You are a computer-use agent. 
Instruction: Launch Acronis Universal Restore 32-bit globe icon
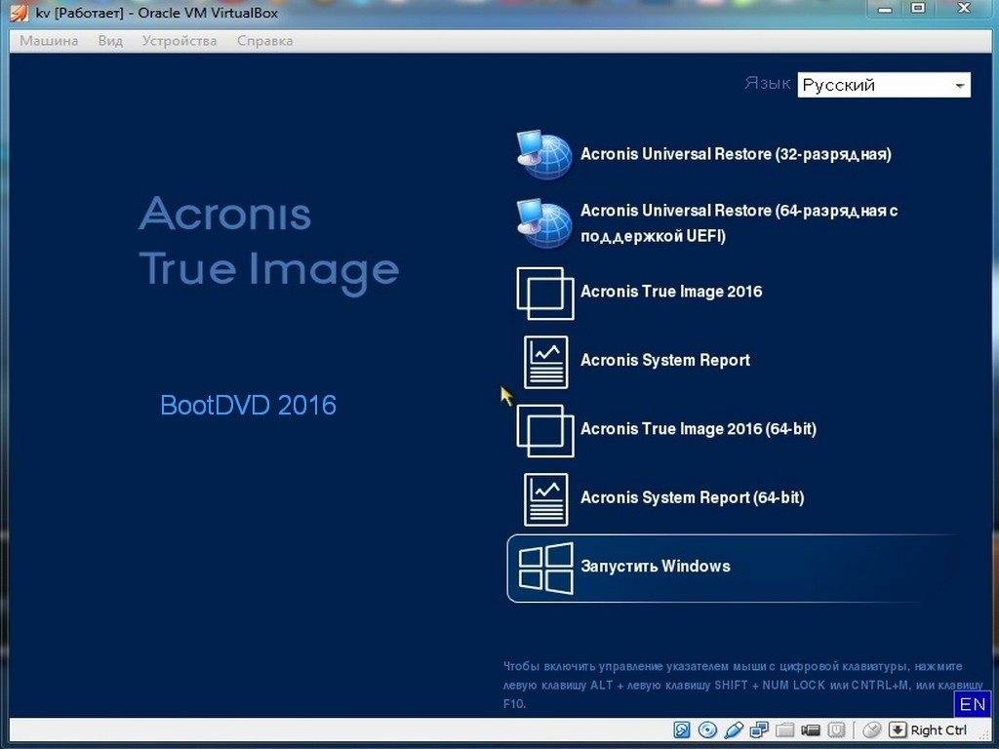tap(544, 154)
